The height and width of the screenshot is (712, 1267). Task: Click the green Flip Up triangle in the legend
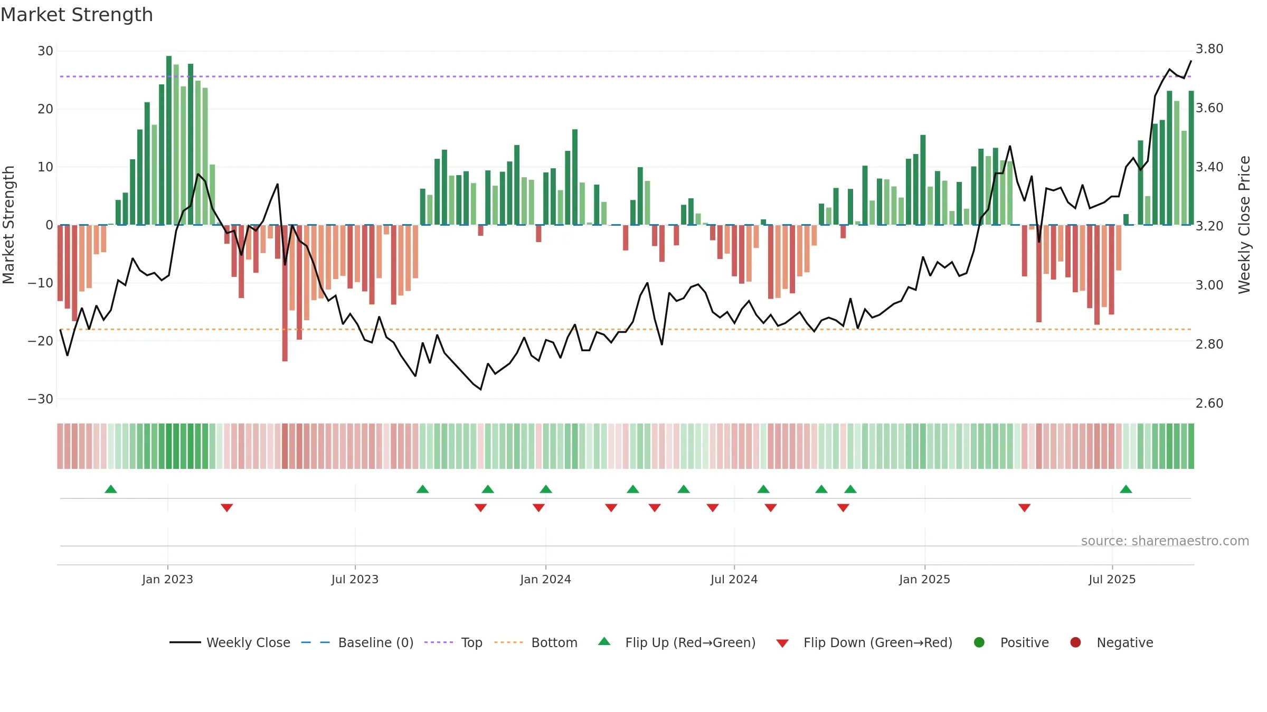click(x=604, y=641)
